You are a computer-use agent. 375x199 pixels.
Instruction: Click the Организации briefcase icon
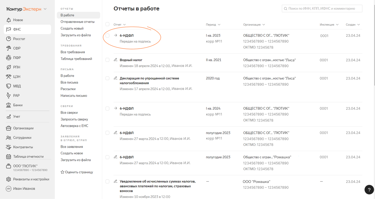click(8, 128)
